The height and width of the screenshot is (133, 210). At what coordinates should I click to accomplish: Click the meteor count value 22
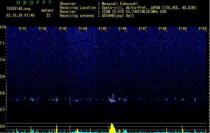point(48,15)
